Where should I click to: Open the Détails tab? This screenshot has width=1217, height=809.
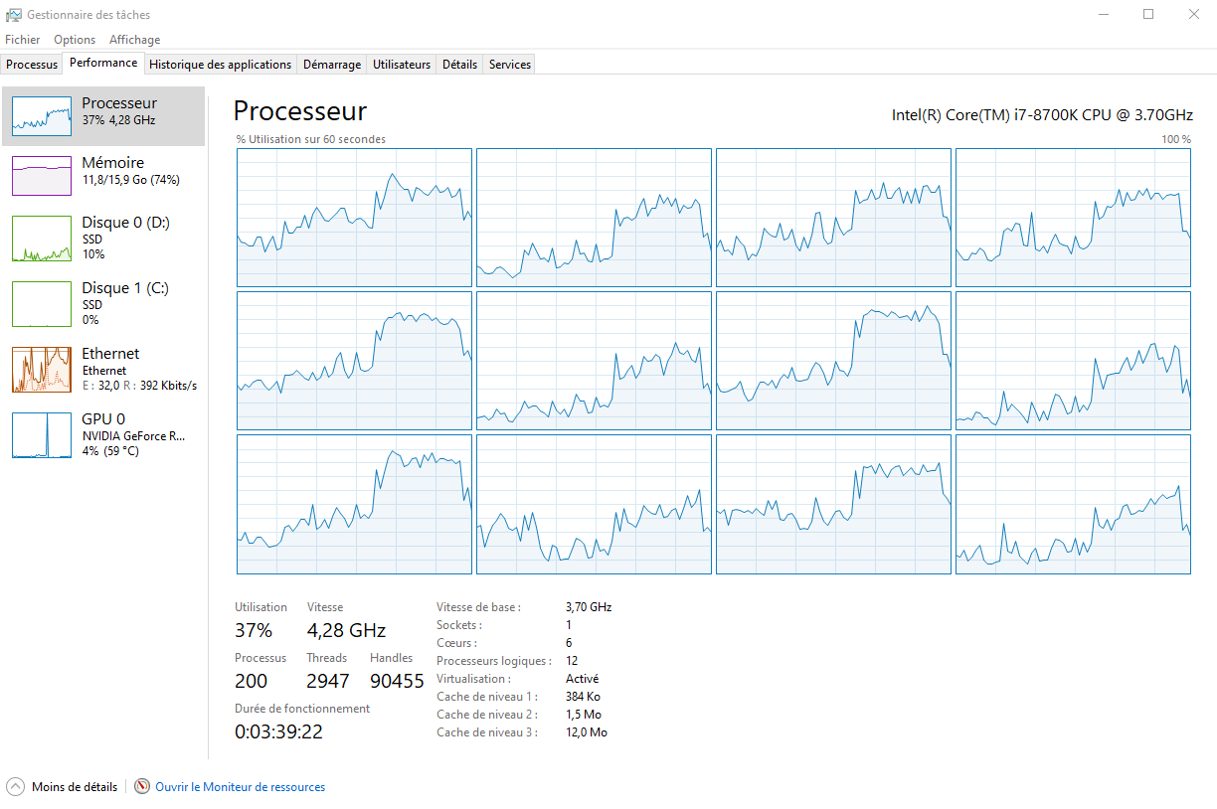pos(459,65)
